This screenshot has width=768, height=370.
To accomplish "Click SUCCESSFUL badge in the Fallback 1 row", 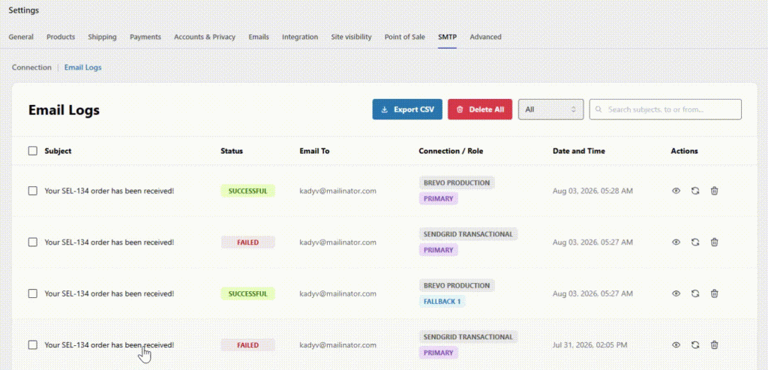I will (x=247, y=294).
